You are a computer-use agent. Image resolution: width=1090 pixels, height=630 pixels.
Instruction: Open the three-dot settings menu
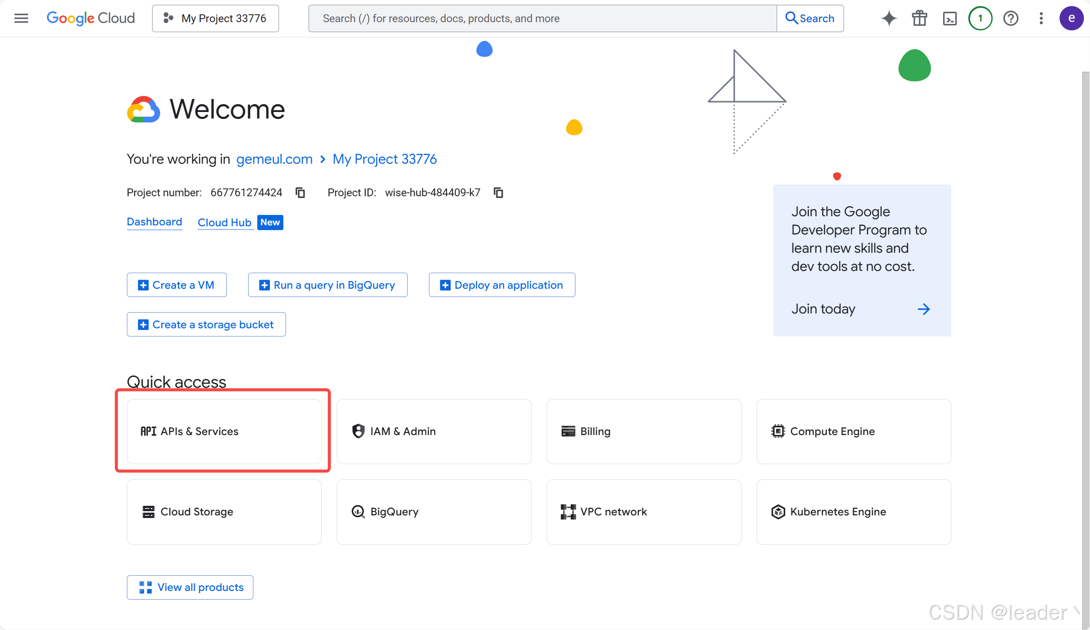click(x=1041, y=18)
